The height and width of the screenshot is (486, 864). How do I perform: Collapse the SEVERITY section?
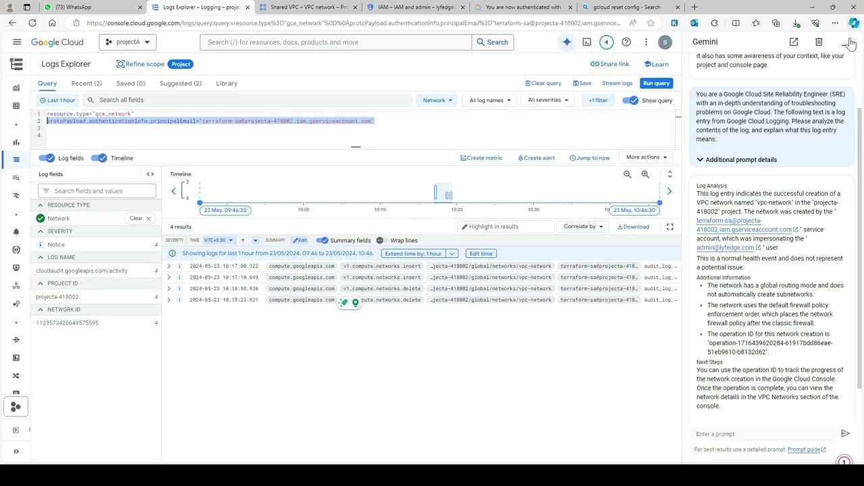(x=40, y=231)
